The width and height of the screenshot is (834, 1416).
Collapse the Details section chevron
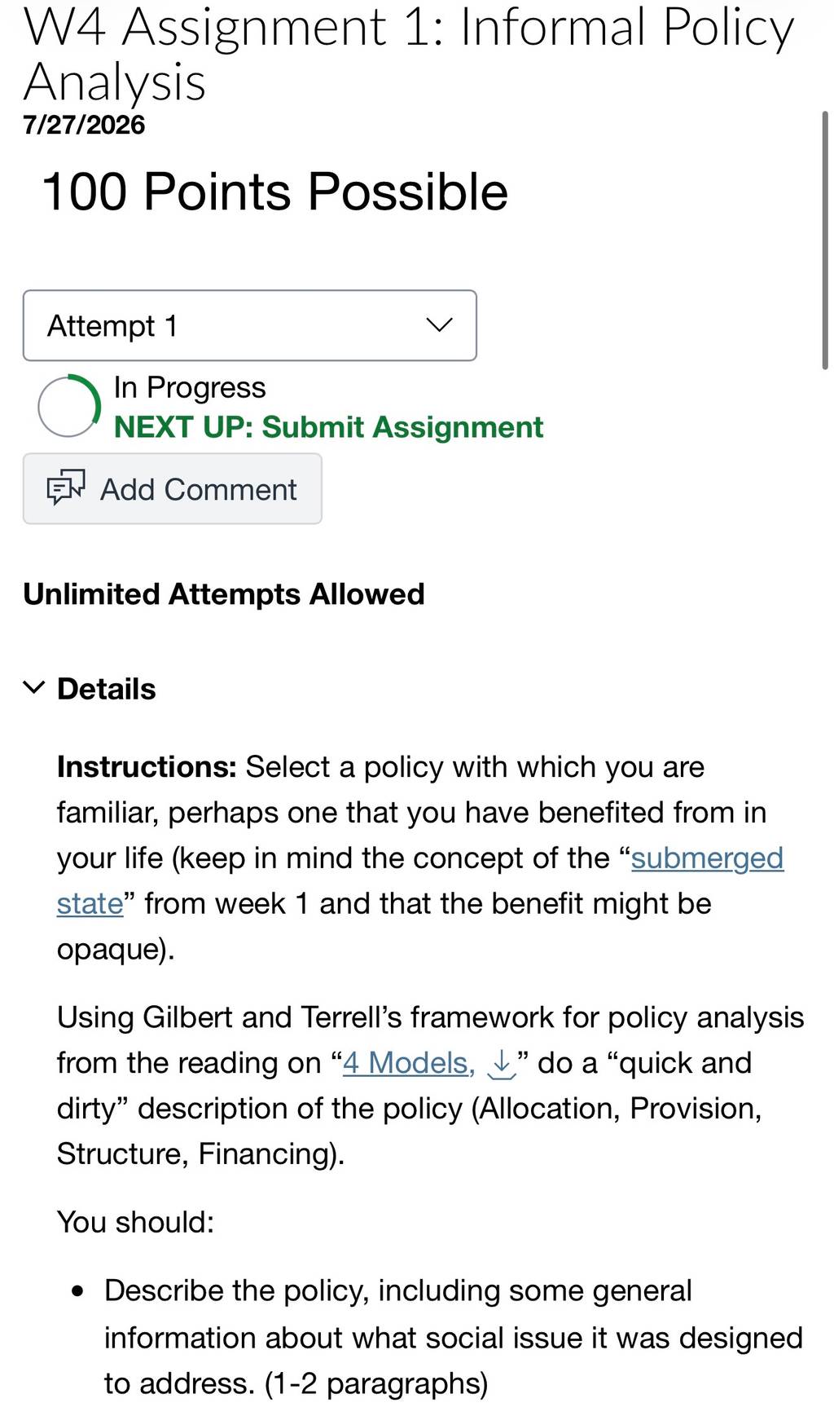click(33, 687)
